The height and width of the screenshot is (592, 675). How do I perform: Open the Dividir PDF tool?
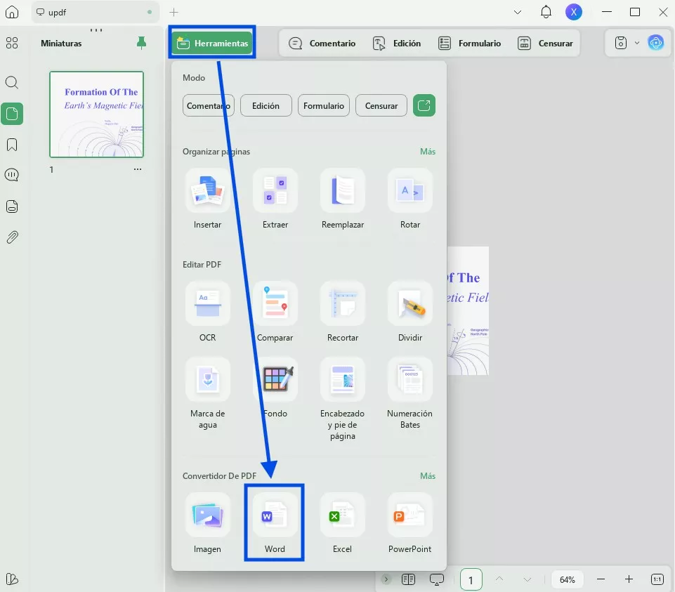pyautogui.click(x=409, y=312)
